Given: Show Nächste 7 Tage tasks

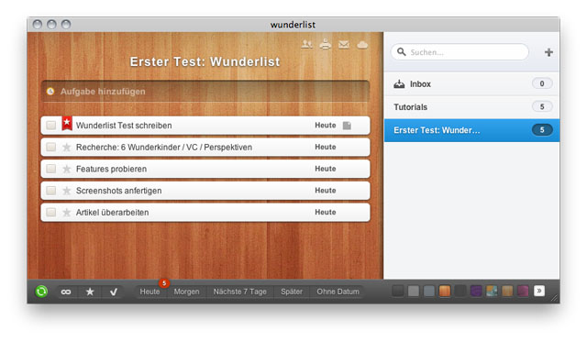Looking at the screenshot, I should (240, 291).
